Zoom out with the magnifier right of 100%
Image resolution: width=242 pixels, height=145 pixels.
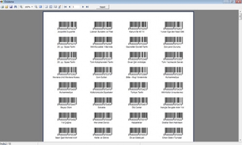[x=36, y=7]
